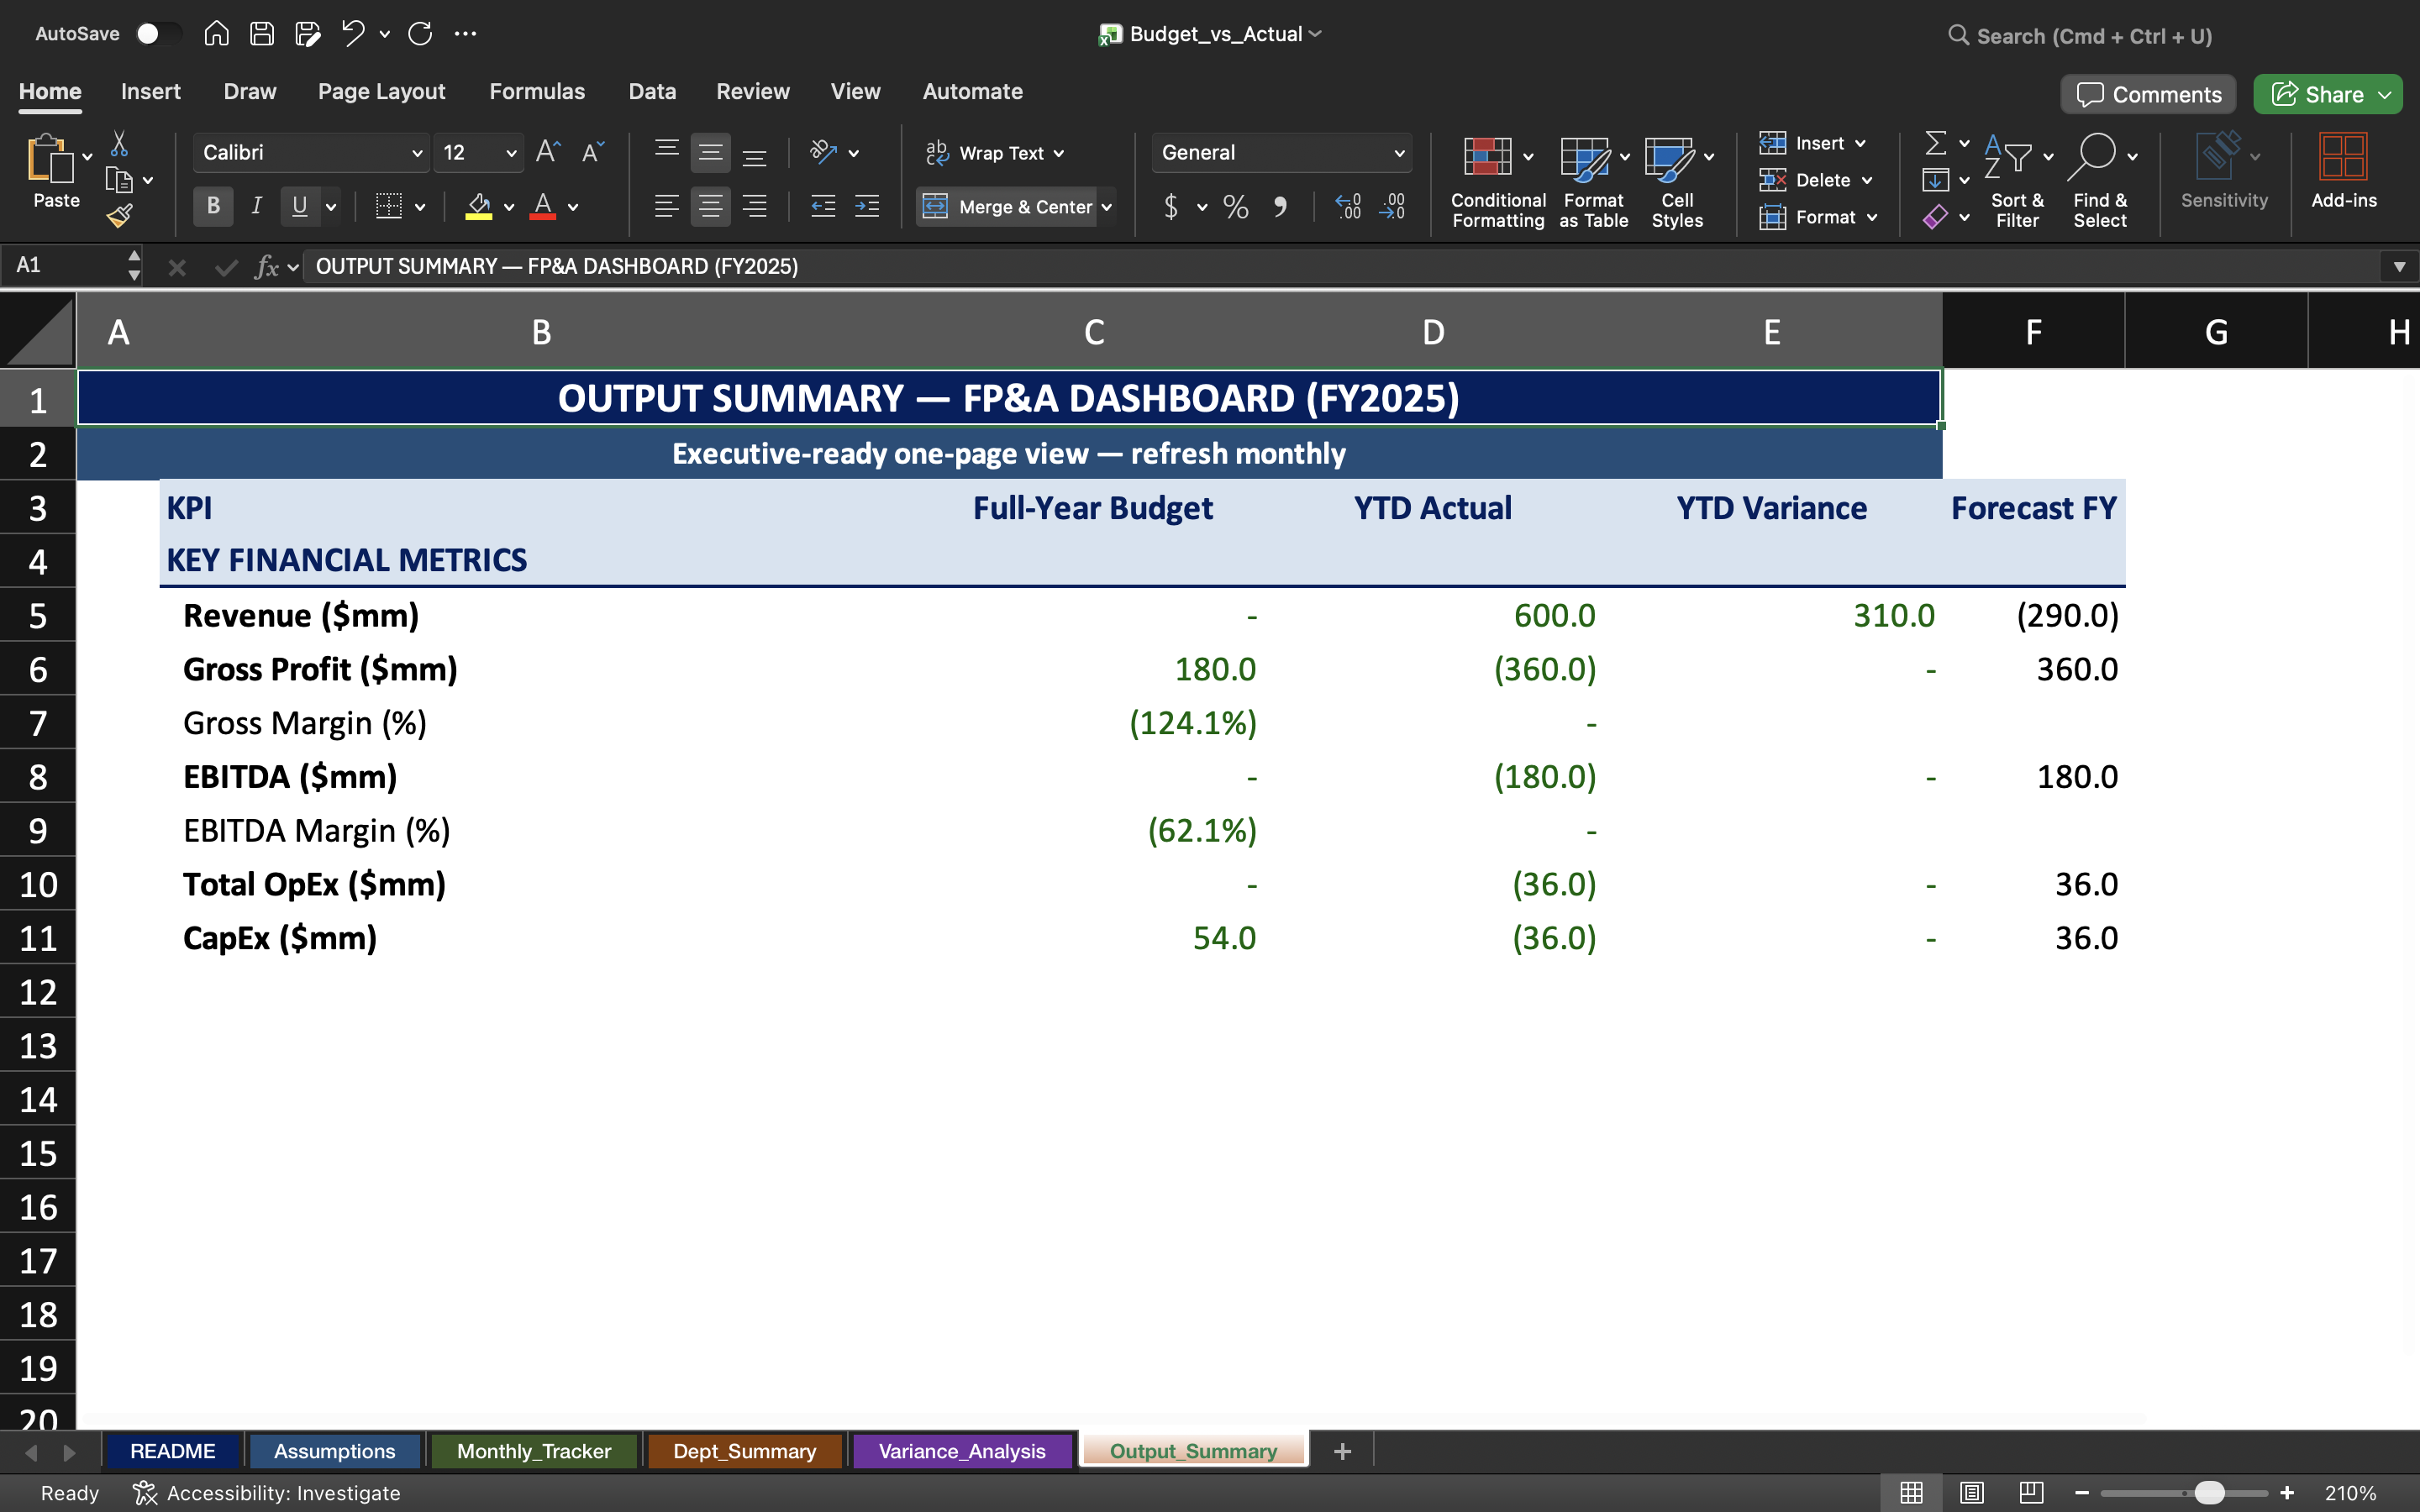Image resolution: width=2420 pixels, height=1512 pixels.
Task: Click the Align Right icon
Action: click(755, 207)
